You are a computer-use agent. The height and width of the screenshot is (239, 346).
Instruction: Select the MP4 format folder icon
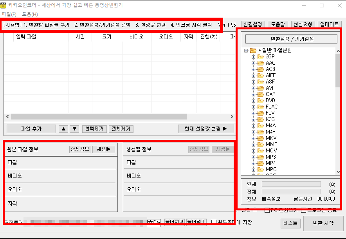pyautogui.click(x=260, y=163)
